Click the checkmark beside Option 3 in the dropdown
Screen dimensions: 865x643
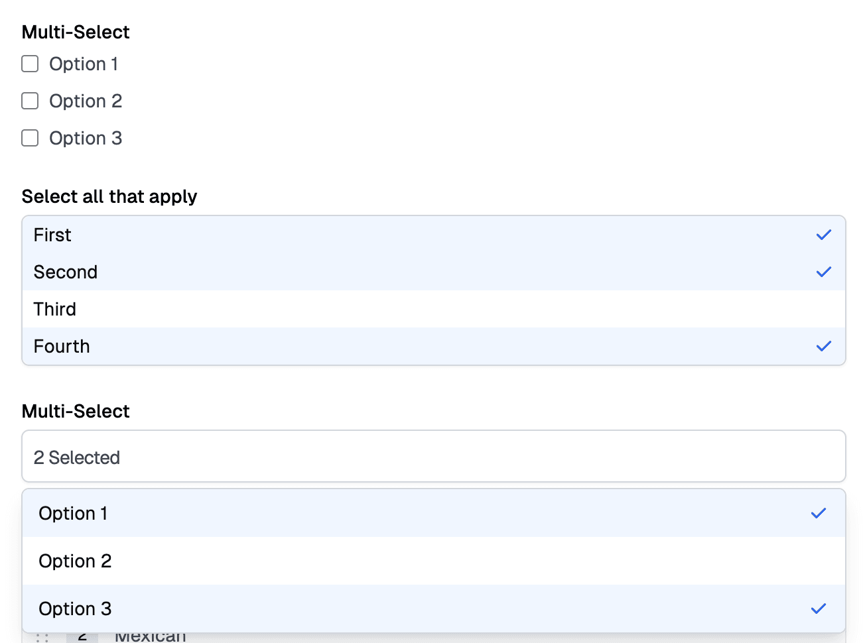(x=819, y=609)
